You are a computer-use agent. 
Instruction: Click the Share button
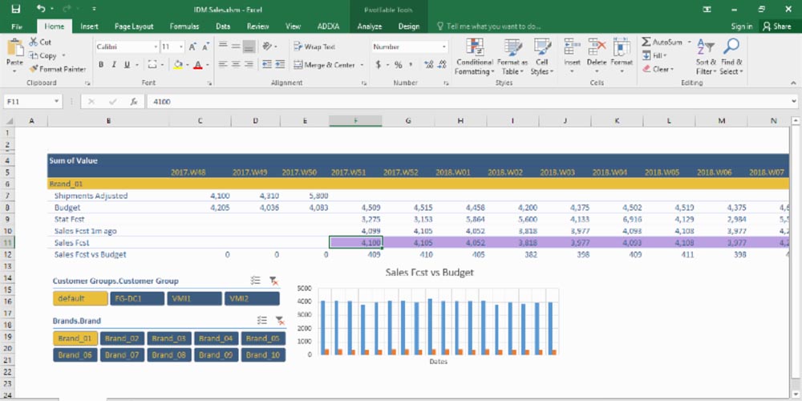click(x=776, y=26)
